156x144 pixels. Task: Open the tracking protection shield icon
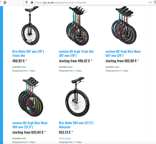pos(27,2)
